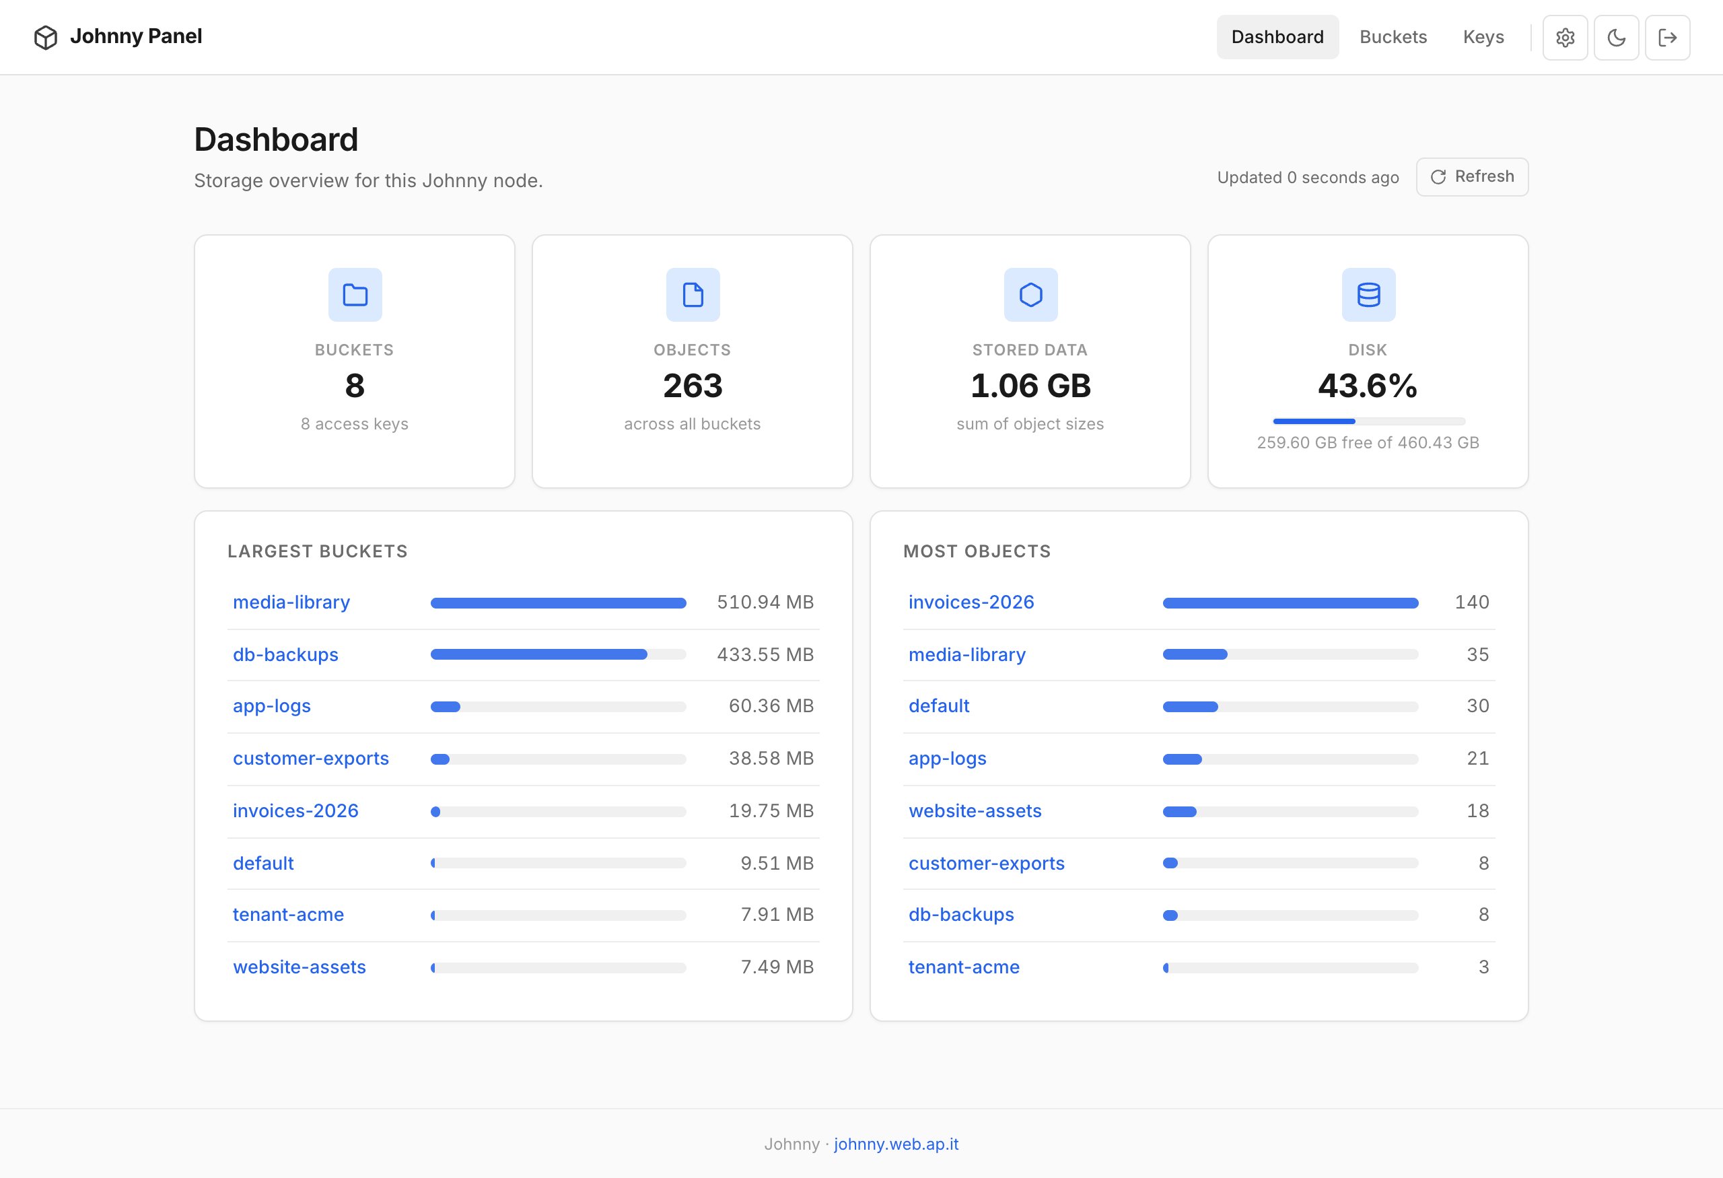Image resolution: width=1723 pixels, height=1178 pixels.
Task: Click the 7.49 MB value
Action: coord(777,967)
